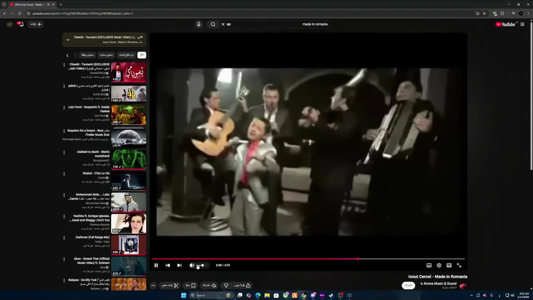Bookmark this page with the star icon
Image resolution: width=533 pixels, height=300 pixels.
(x=484, y=13)
